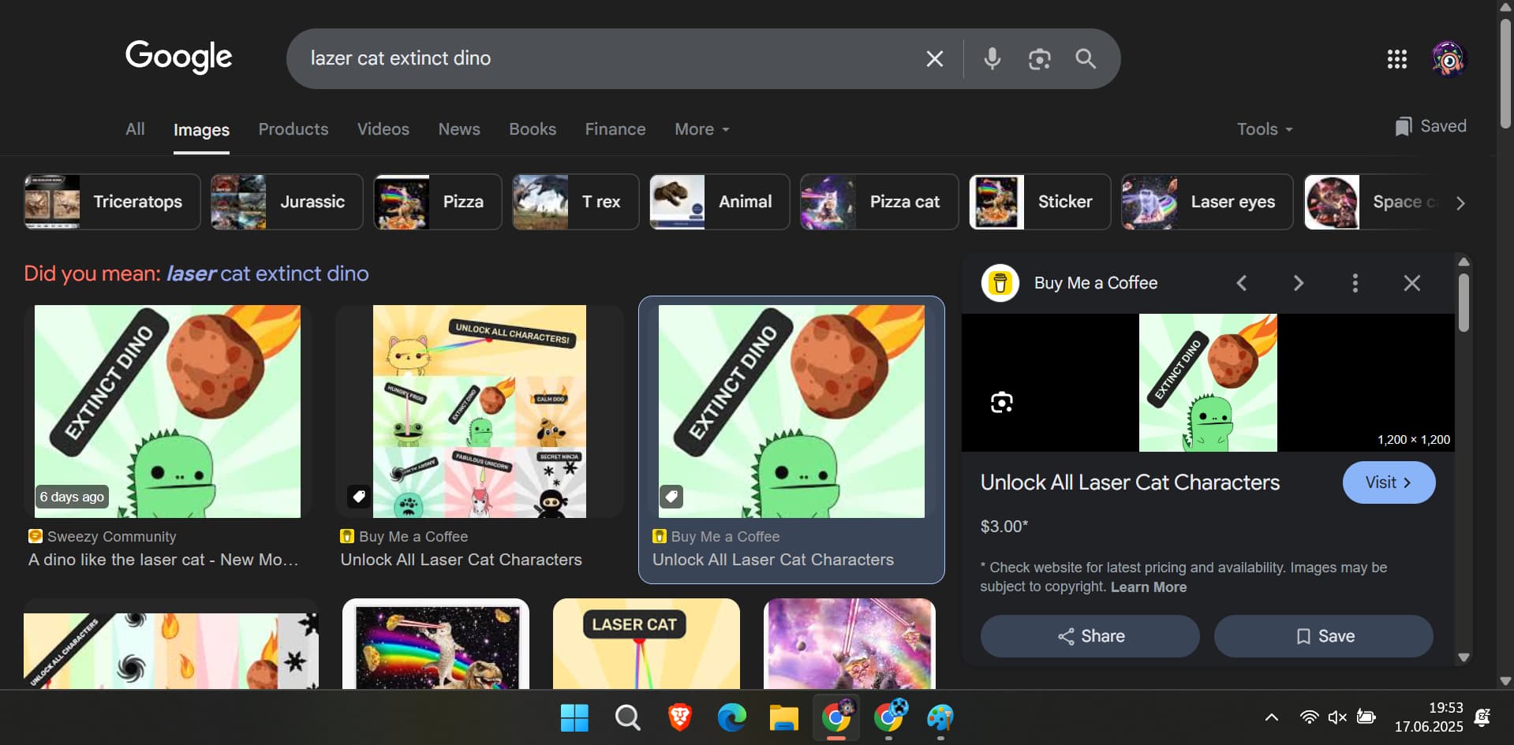
Task: Click Buy Me a Coffee logo in preview header
Action: (1000, 283)
